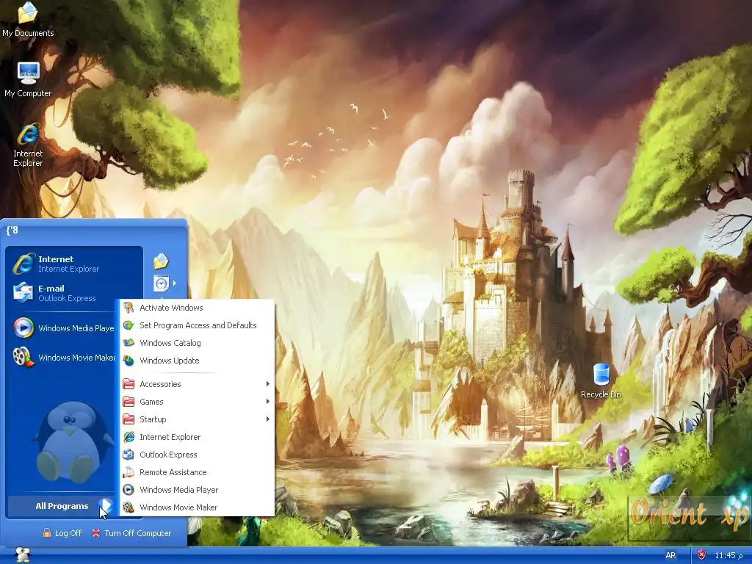Screen dimensions: 752x564
Task: Click the Outlook Express text in programs list
Action: 168,455
